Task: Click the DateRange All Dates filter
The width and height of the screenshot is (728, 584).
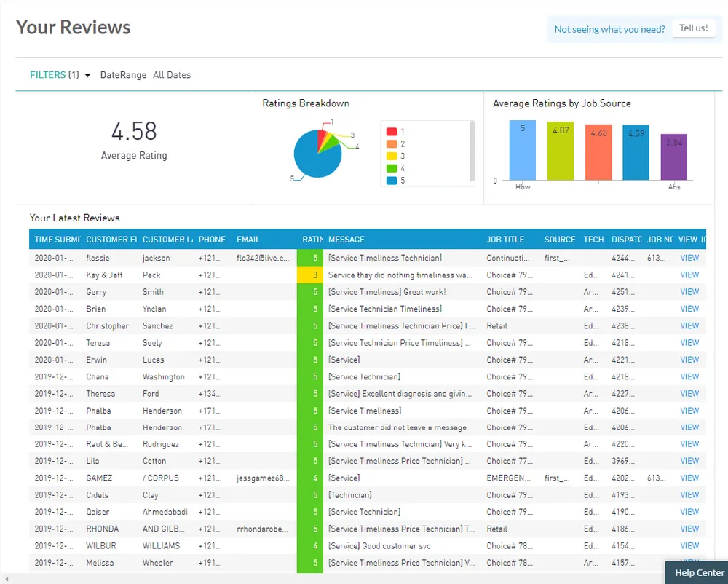Action: [146, 75]
